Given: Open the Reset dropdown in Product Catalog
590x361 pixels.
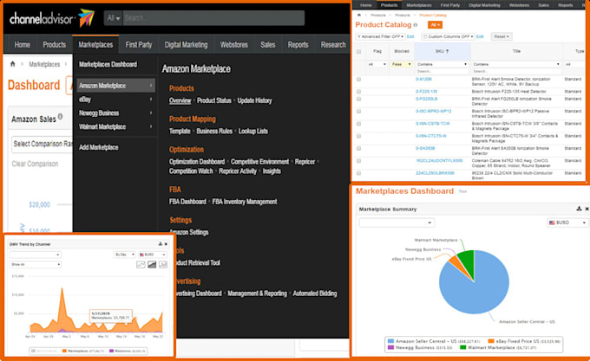Looking at the screenshot, I should pos(501,36).
